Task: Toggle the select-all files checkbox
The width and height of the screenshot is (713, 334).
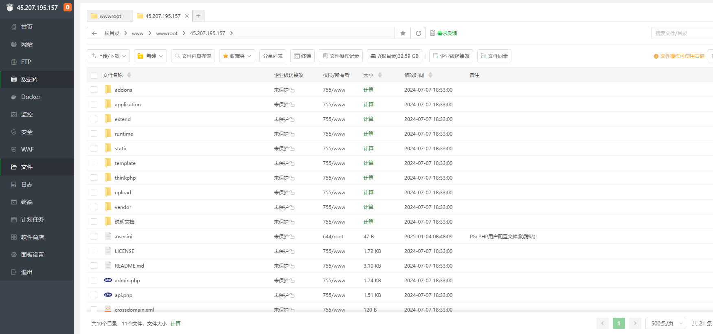Action: pos(94,75)
